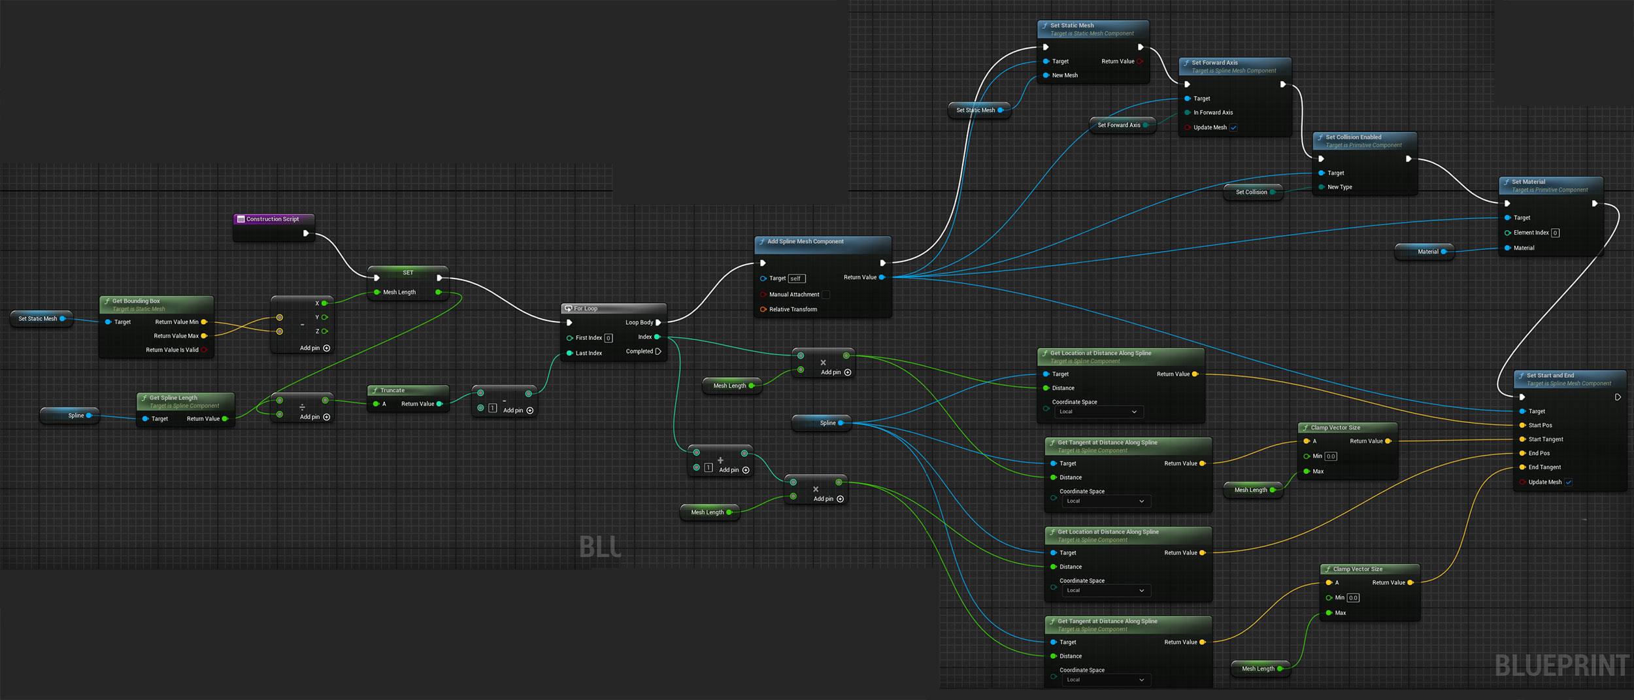Click the value 1 field in the addition node
The height and width of the screenshot is (700, 1634).
click(x=709, y=467)
